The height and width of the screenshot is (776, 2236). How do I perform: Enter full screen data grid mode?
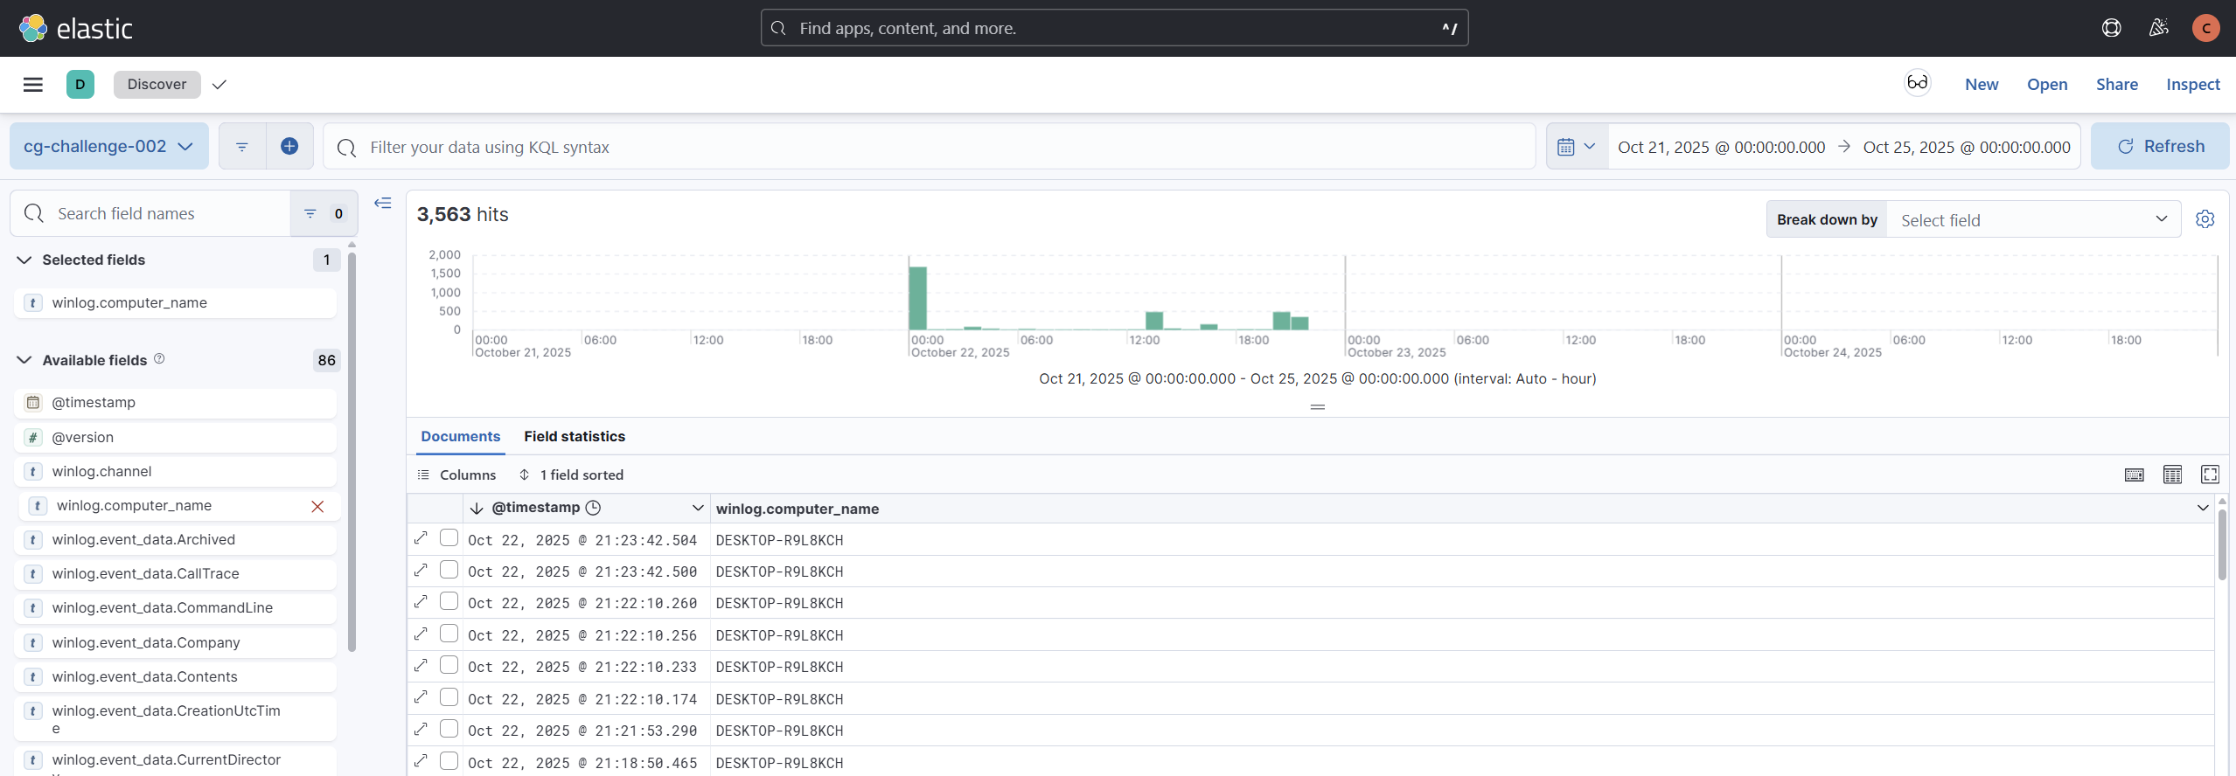click(2210, 475)
